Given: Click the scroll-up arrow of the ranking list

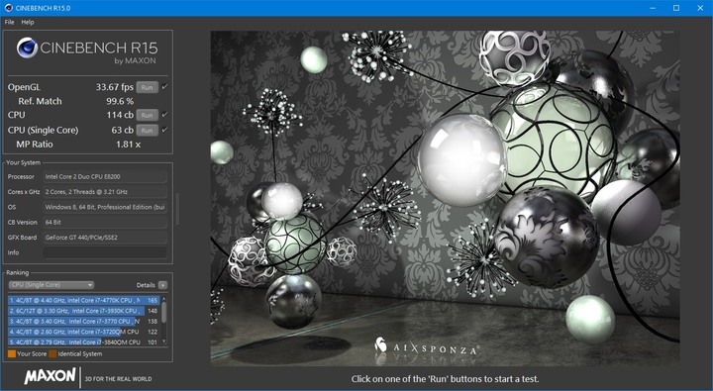Looking at the screenshot, I should click(x=164, y=298).
